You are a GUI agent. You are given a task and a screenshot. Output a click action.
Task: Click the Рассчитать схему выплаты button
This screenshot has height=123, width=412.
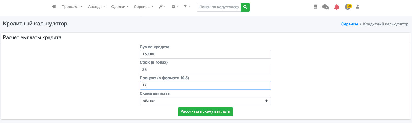click(205, 112)
